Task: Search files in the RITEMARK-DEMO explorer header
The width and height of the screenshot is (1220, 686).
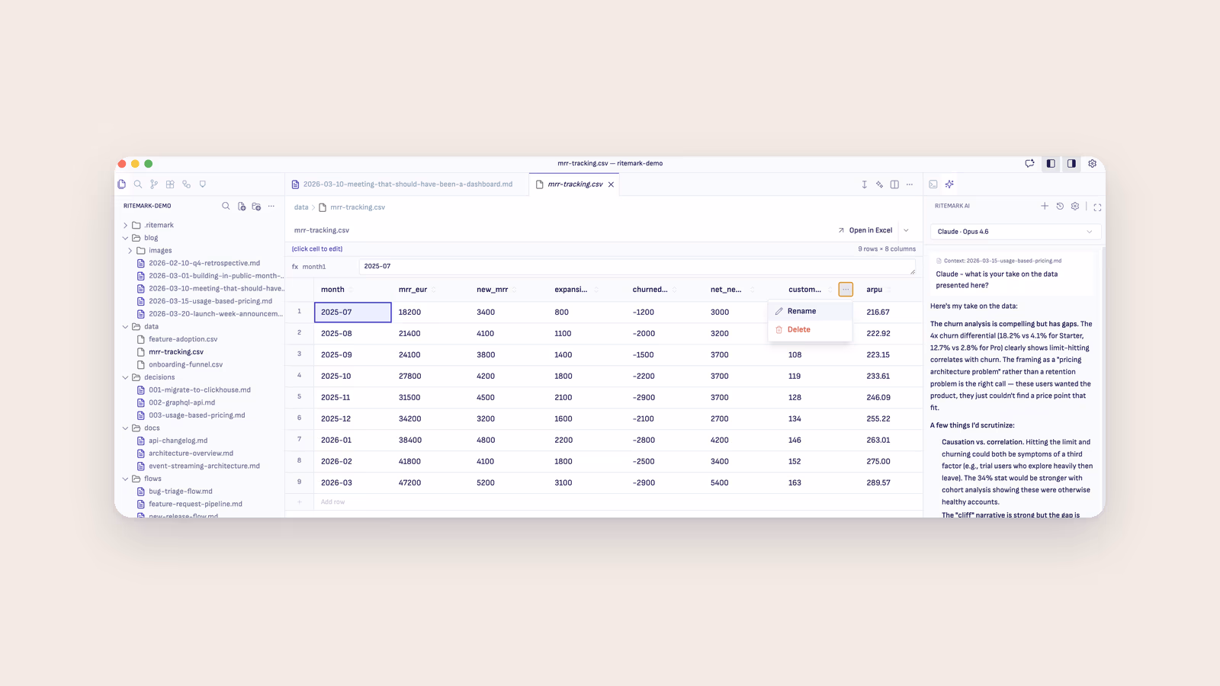Action: [226, 206]
